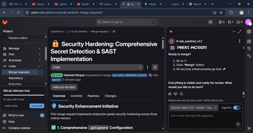Click the browser back arrow
253x133 pixels.
click(4, 13)
